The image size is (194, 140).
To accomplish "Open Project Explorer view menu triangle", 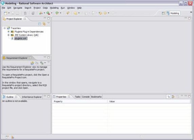I will tap(48, 23).
